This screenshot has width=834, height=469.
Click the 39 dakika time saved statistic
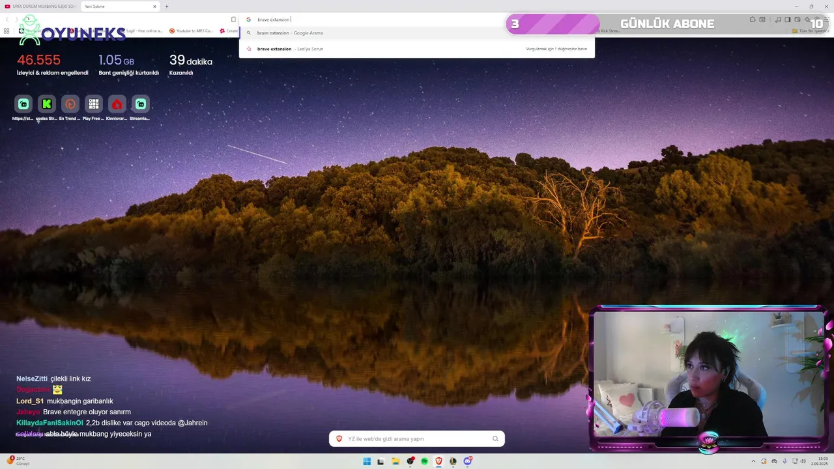click(x=190, y=64)
